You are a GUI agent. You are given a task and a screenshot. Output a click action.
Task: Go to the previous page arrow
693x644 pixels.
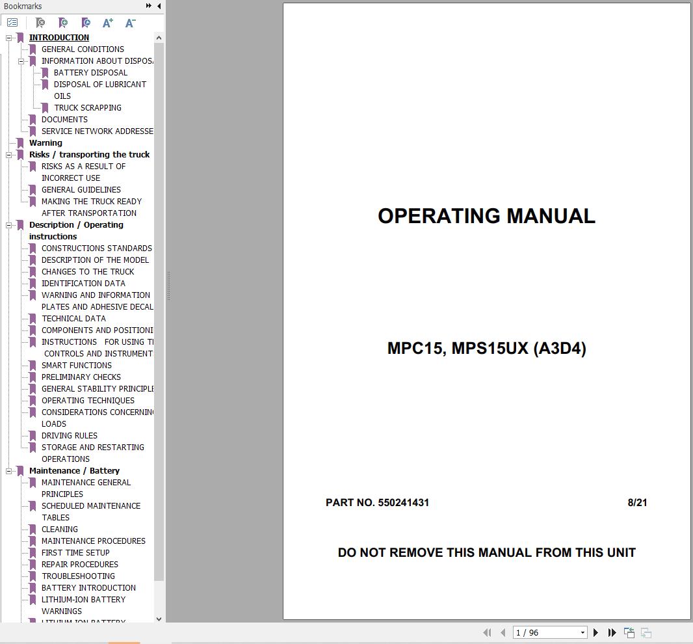click(x=503, y=632)
